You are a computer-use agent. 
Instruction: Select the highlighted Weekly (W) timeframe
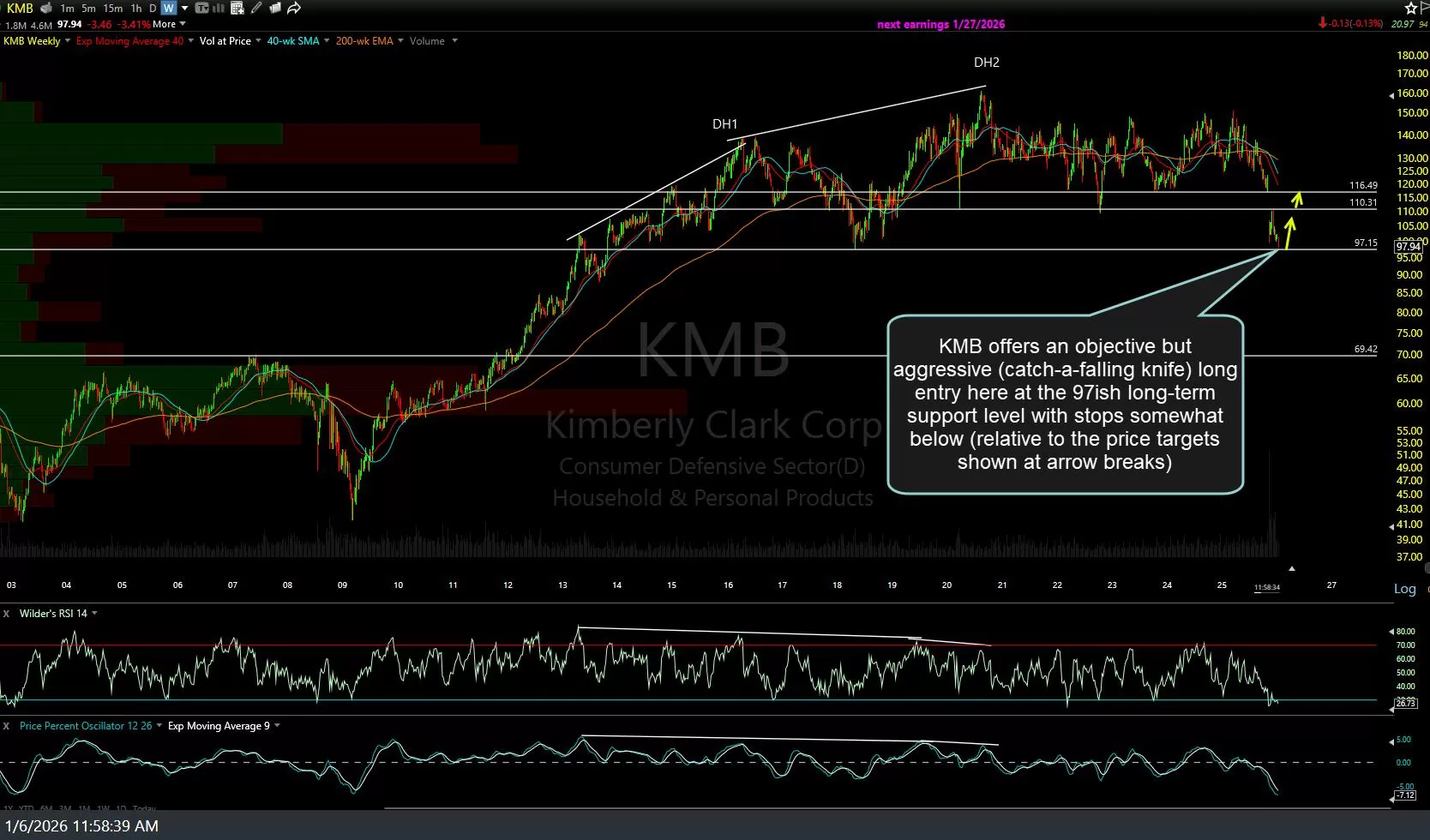(x=168, y=9)
